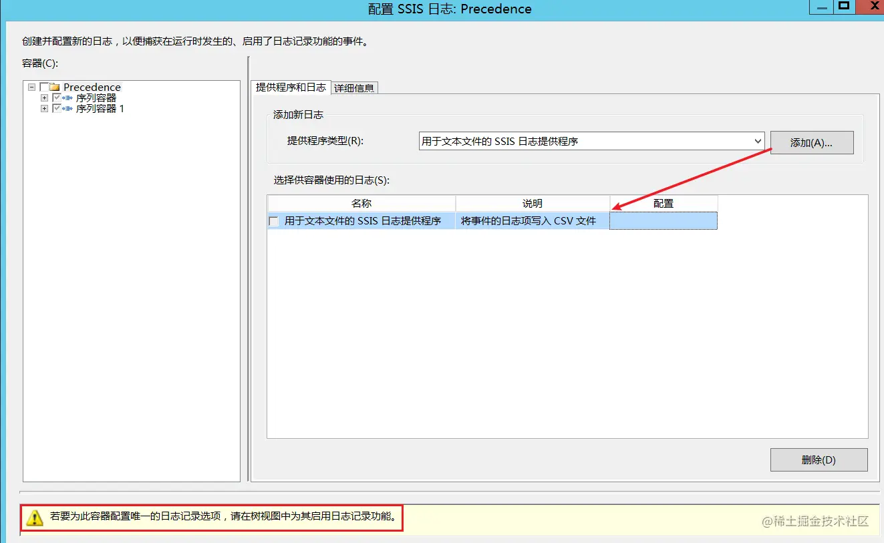Click the 序列容器 1 container icon
This screenshot has width=884, height=543.
67,108
